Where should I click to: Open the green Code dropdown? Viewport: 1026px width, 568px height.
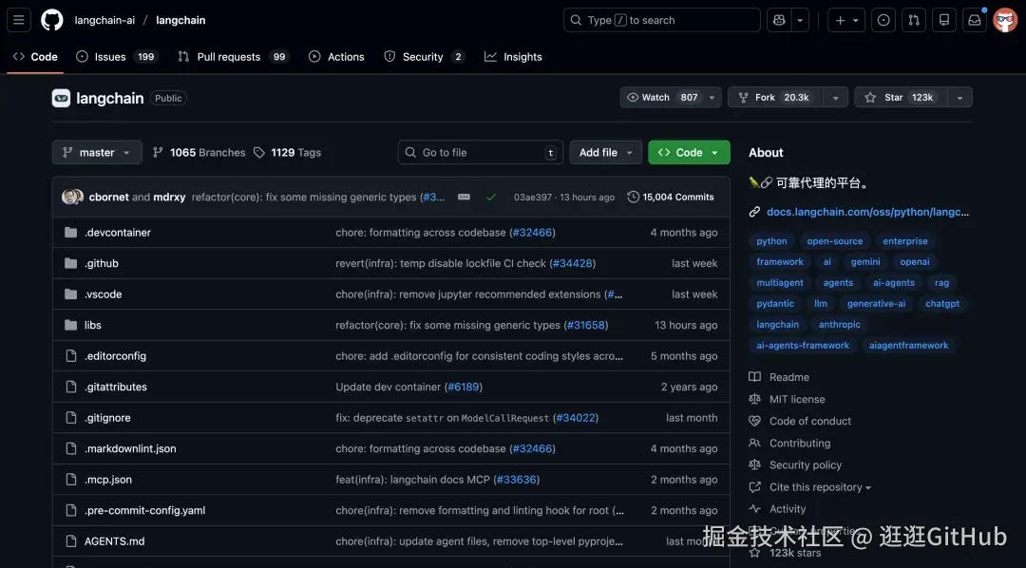click(689, 153)
